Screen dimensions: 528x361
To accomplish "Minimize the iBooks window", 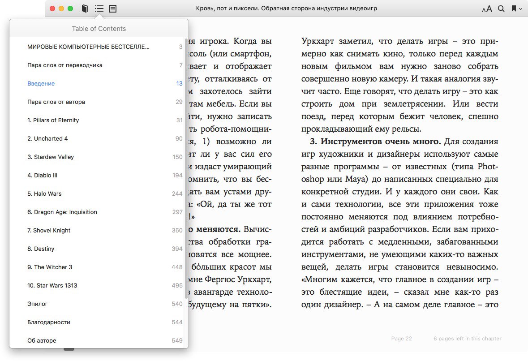I will tap(61, 9).
